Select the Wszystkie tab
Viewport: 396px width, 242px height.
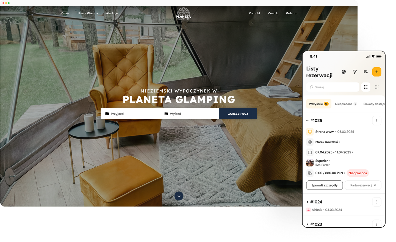(x=319, y=104)
